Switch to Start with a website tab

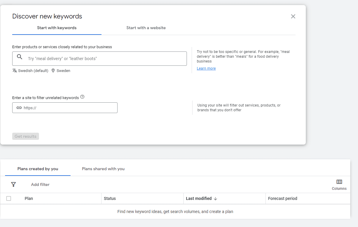146,28
